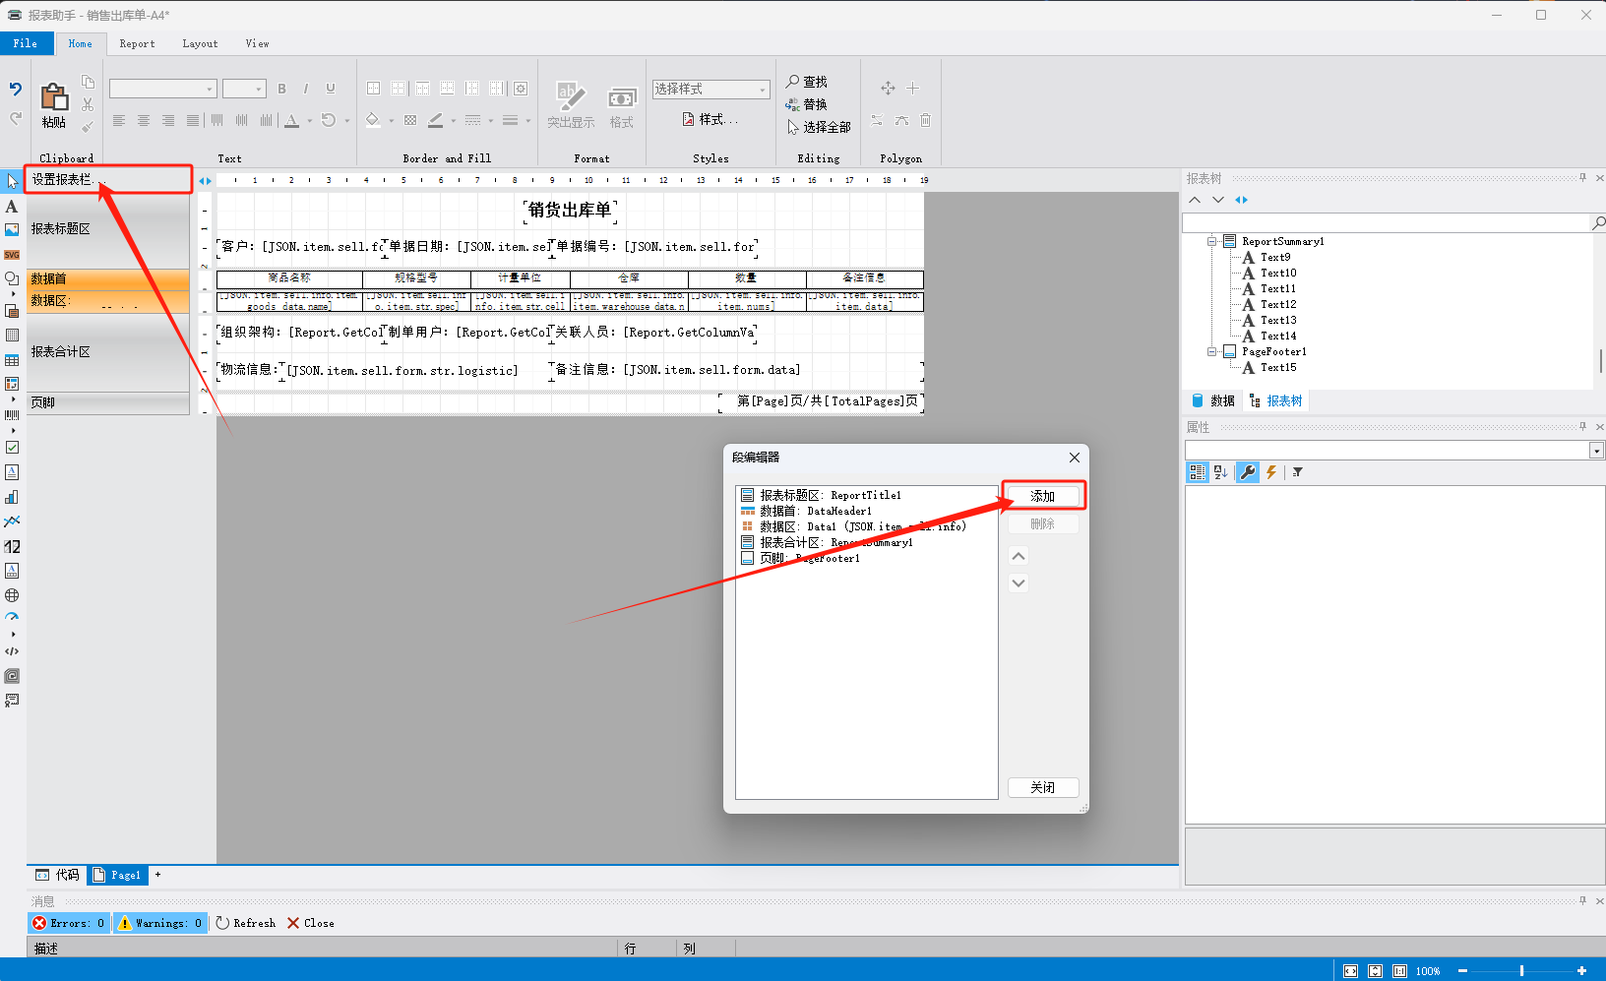
Task: Toggle Bold text formatting
Action: 281,89
